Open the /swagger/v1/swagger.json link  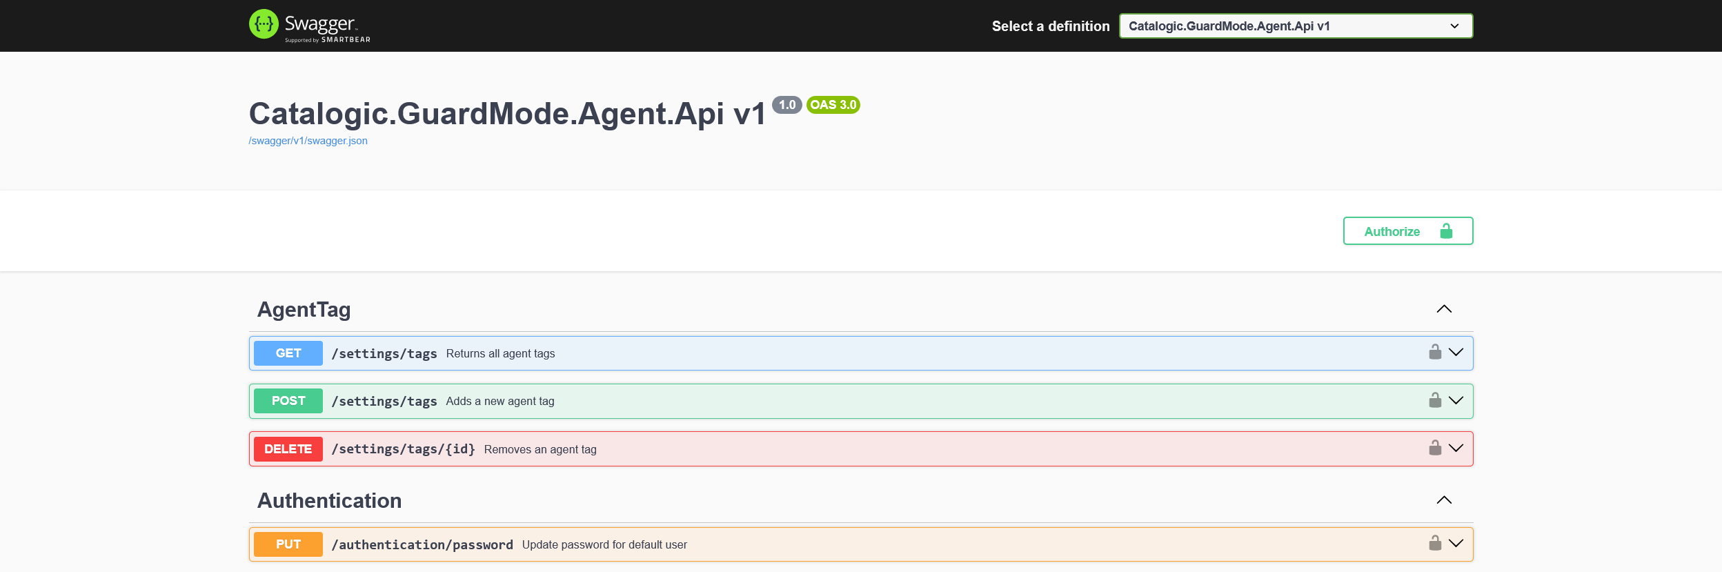point(308,141)
